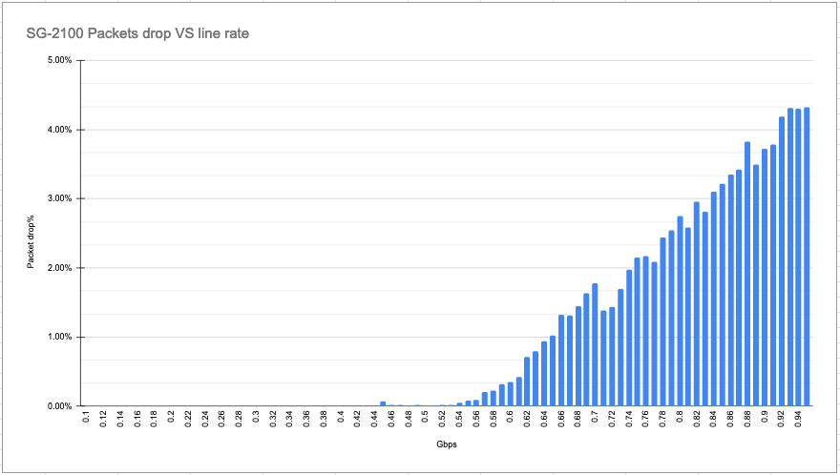This screenshot has width=840, height=475.
Task: Click the 0.7 x-axis tick label
Action: tap(595, 416)
